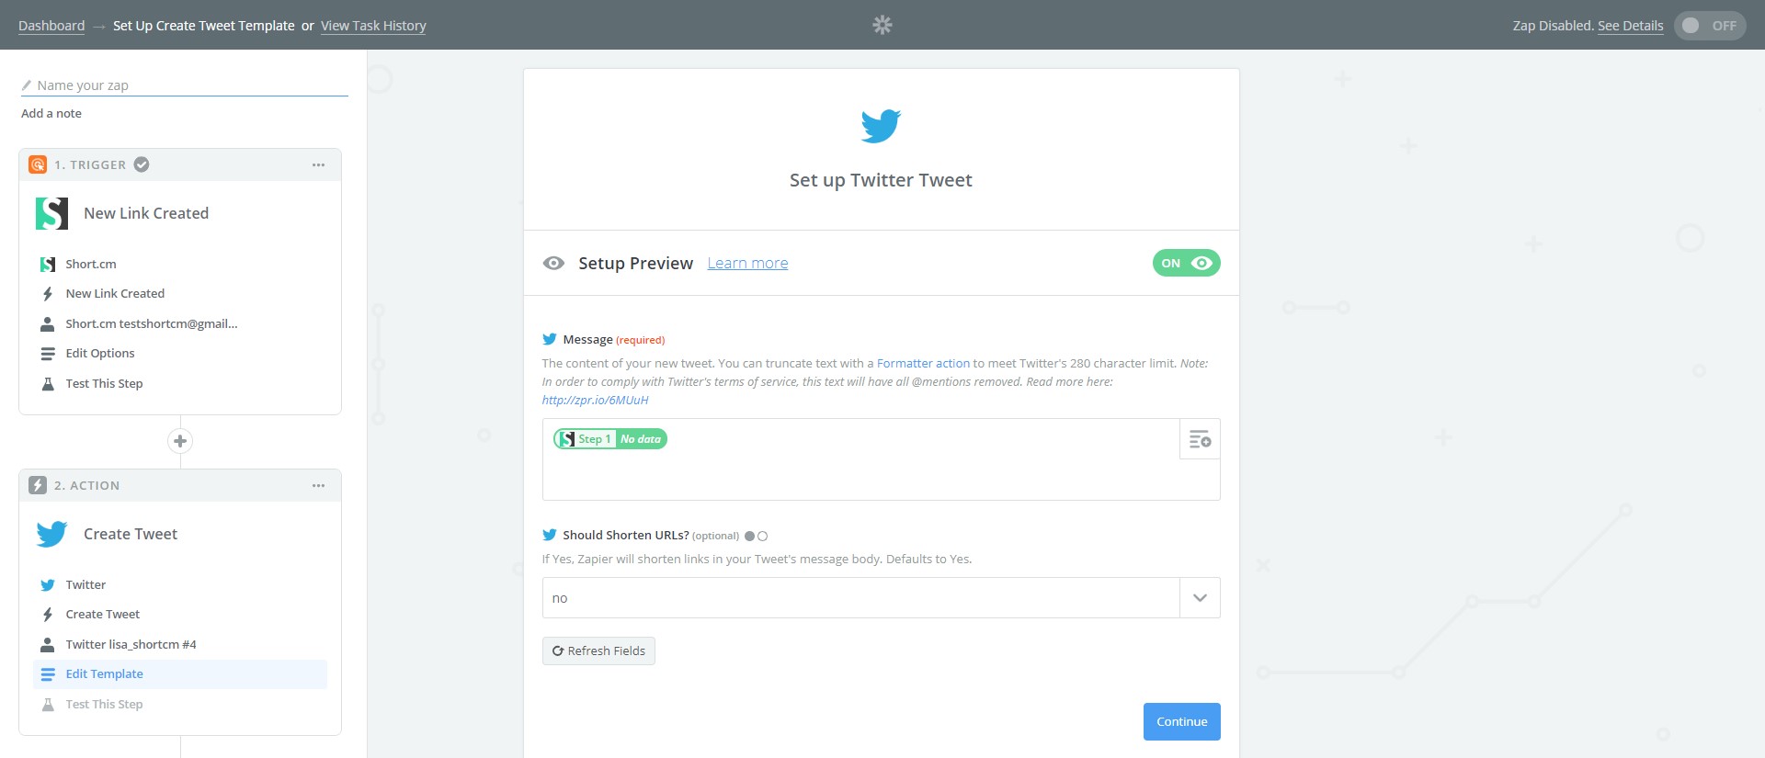1765x758 pixels.
Task: Turn the disabled Zap toggle on
Action: pos(1708,25)
